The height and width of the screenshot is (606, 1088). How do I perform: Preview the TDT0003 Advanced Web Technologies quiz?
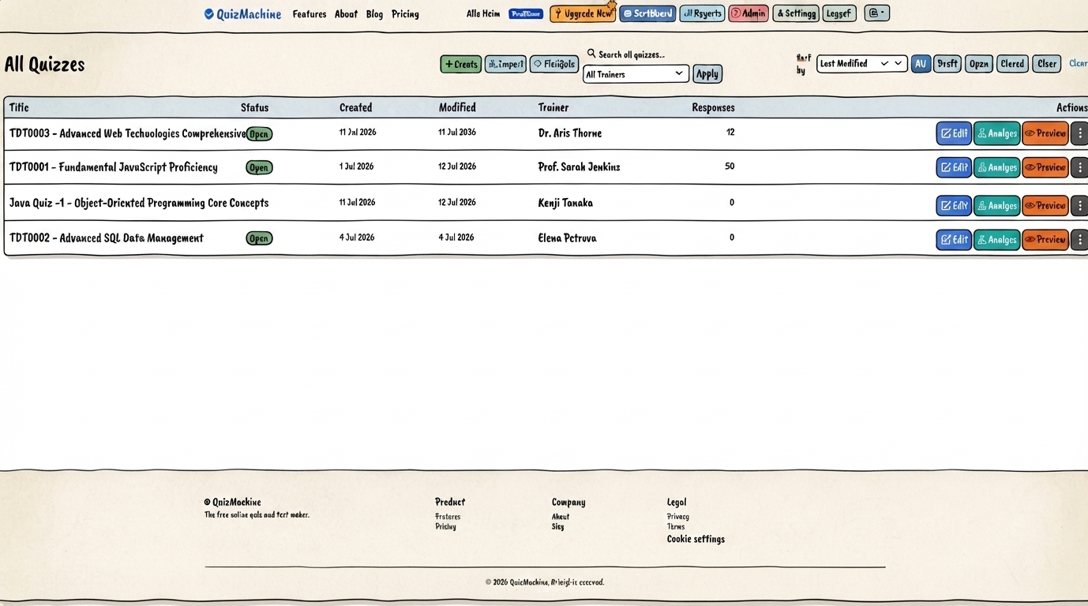1045,133
